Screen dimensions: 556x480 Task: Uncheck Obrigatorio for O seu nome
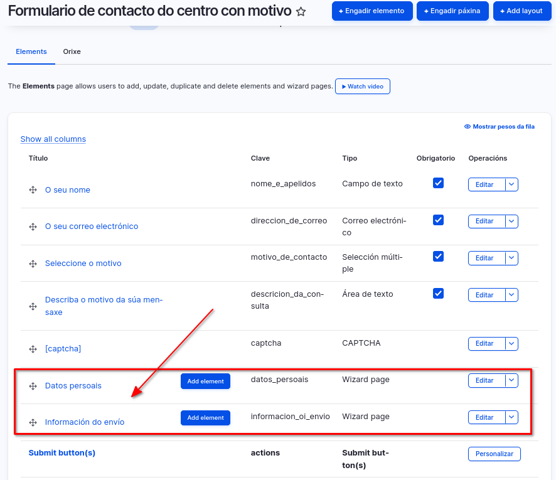click(x=438, y=183)
